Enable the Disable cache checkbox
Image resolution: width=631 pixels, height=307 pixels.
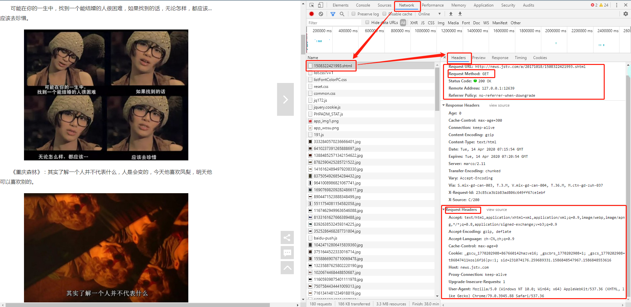384,14
